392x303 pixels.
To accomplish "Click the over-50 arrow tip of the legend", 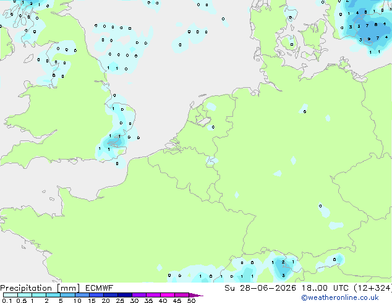I will [x=196, y=295].
